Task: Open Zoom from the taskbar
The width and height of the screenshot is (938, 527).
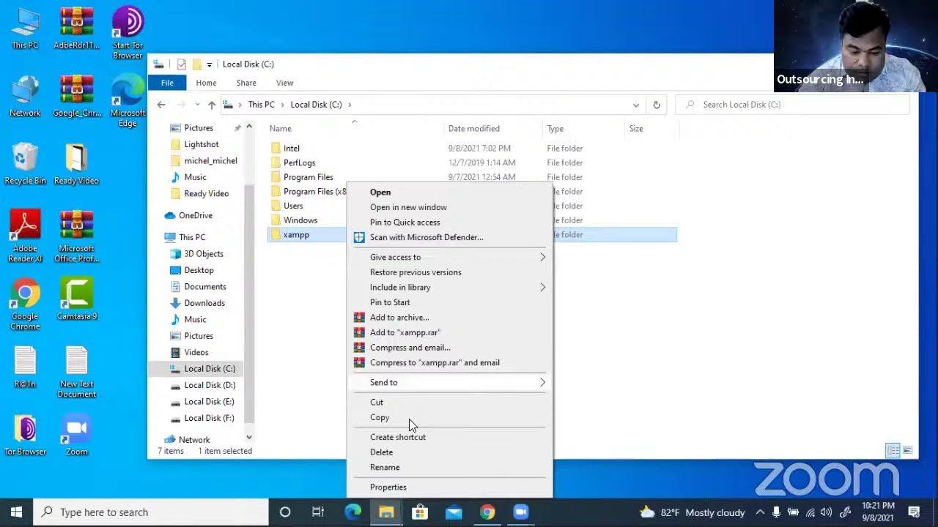Action: (x=521, y=512)
